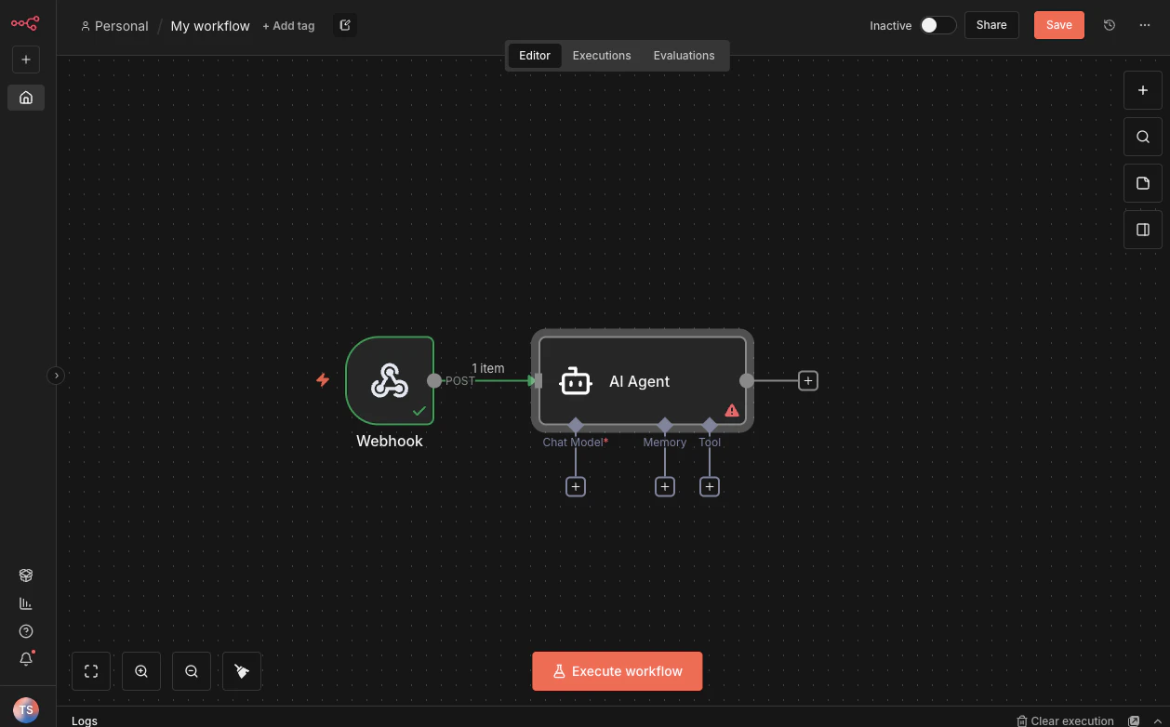Click the My workflow name field

210,26
